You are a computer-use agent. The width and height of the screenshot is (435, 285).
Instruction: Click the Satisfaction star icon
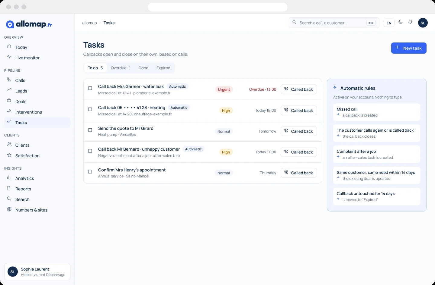click(9, 155)
